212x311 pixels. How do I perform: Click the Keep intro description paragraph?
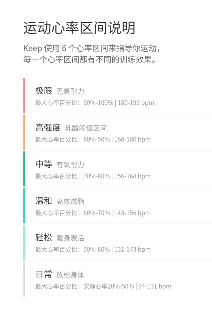point(92,54)
